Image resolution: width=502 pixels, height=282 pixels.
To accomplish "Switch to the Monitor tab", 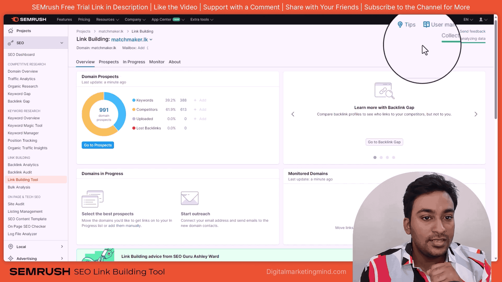I will pyautogui.click(x=157, y=62).
